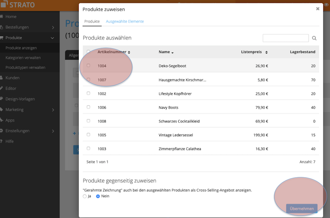Image resolution: width=330 pixels, height=218 pixels.
Task: Check the box for Vintage Ledersessel
Action: 88,134
